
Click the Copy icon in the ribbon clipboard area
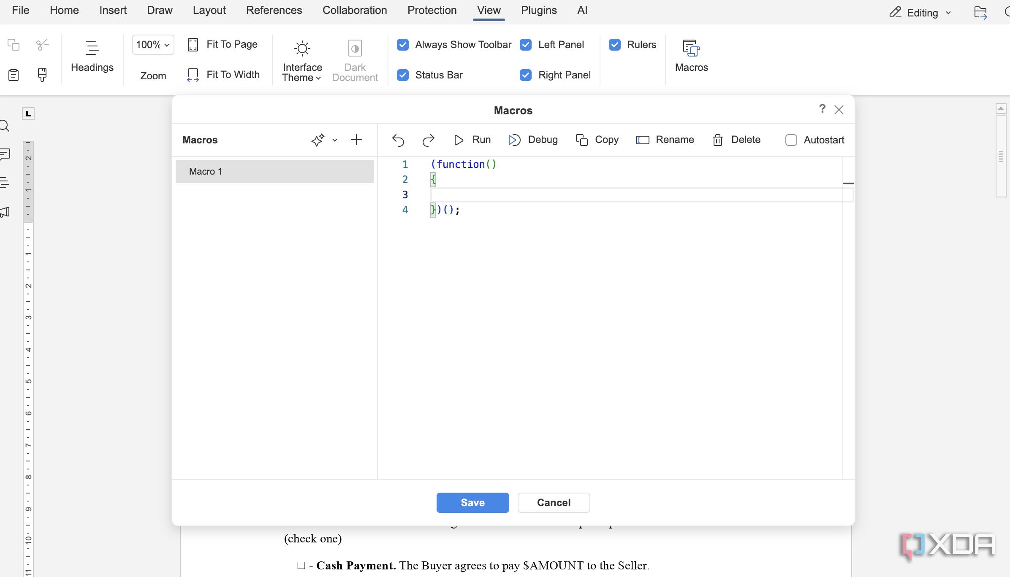coord(14,45)
